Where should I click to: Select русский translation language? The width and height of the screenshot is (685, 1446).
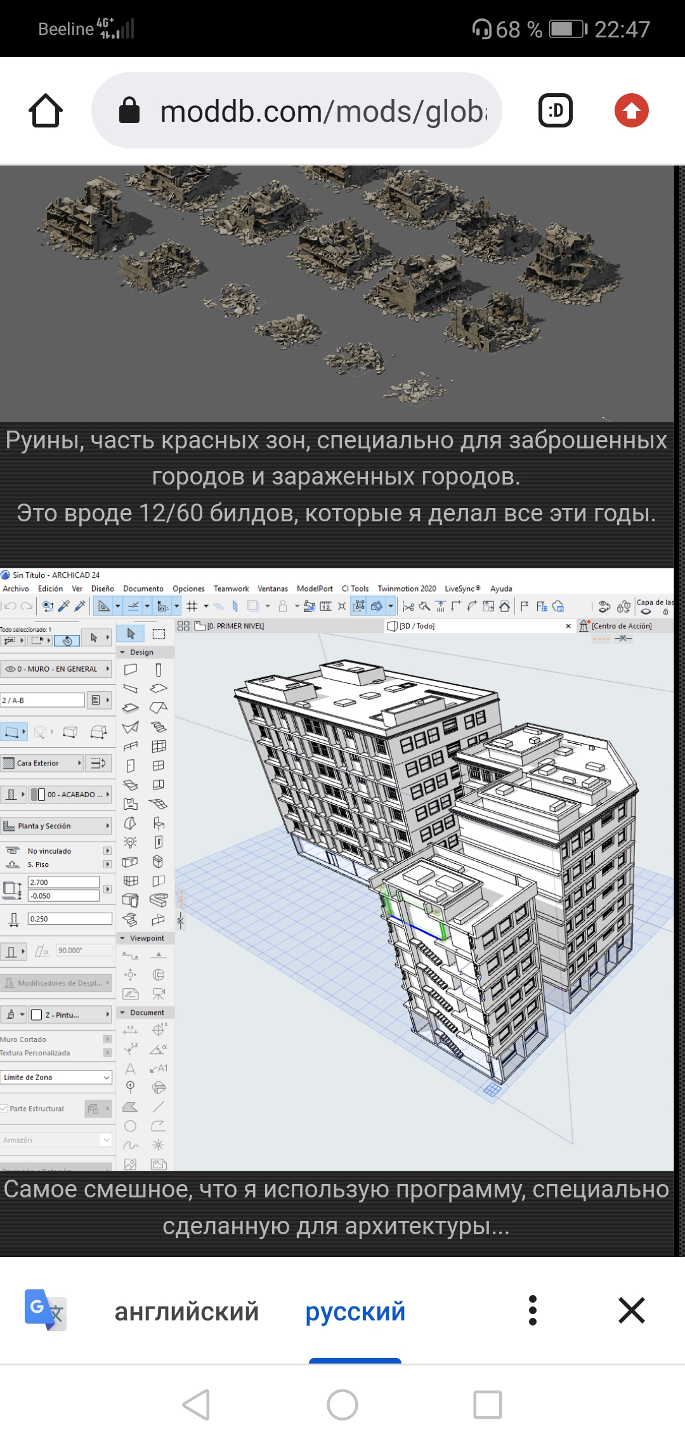point(355,1312)
